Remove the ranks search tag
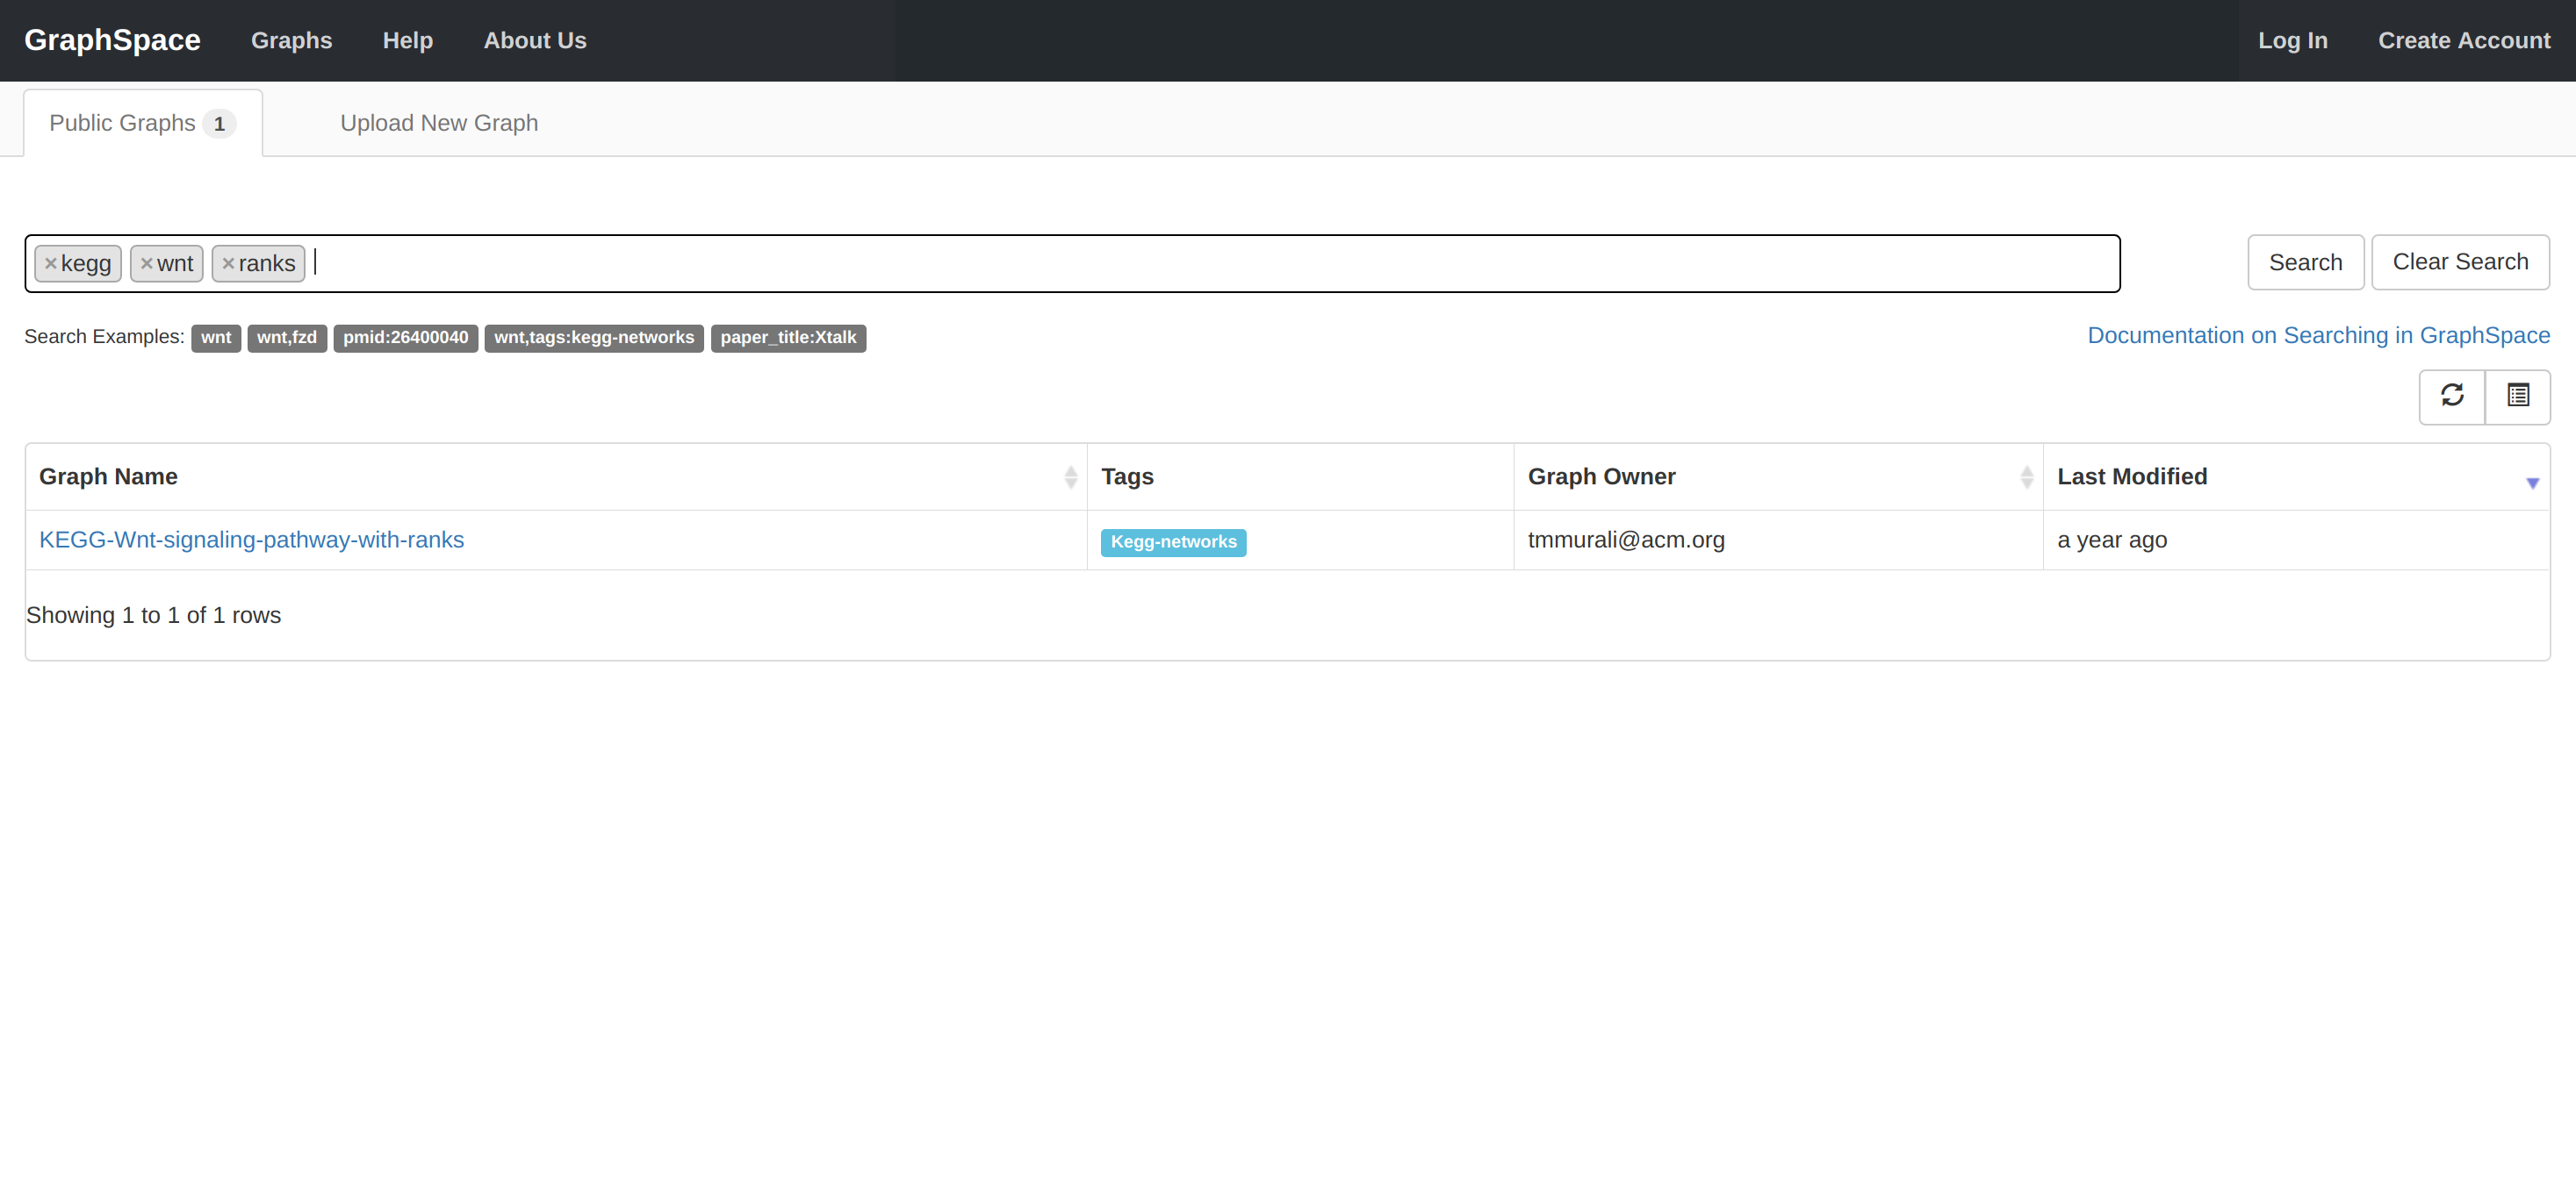 coord(228,264)
